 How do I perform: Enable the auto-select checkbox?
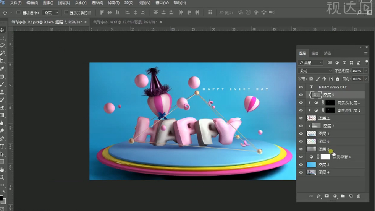point(18,13)
